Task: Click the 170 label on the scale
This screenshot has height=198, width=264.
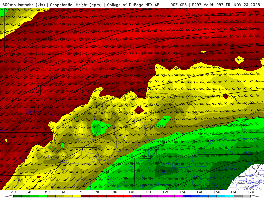Action: click(251, 192)
